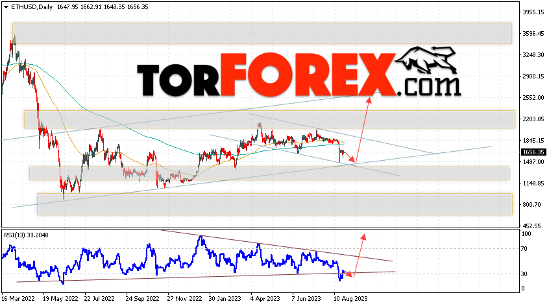Select the 800.70 price axis label
This screenshot has height=306, width=549.
532,205
